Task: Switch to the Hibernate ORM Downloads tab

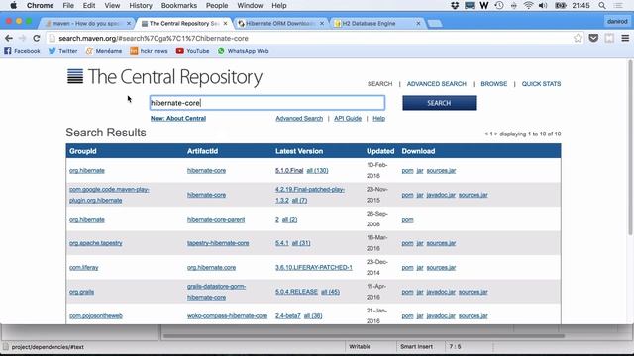Action: (x=279, y=24)
